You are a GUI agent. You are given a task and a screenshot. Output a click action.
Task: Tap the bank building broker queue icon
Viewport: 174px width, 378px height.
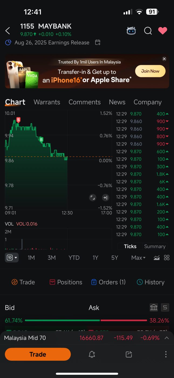[154, 307]
